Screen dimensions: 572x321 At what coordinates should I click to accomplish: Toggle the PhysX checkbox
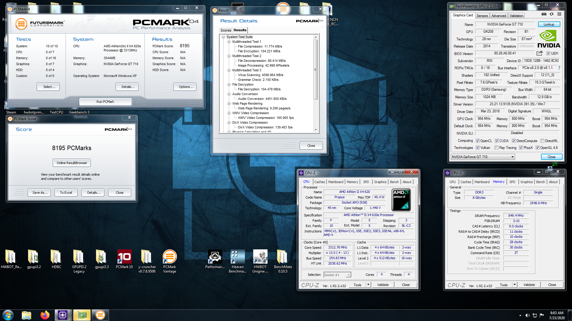(521, 148)
